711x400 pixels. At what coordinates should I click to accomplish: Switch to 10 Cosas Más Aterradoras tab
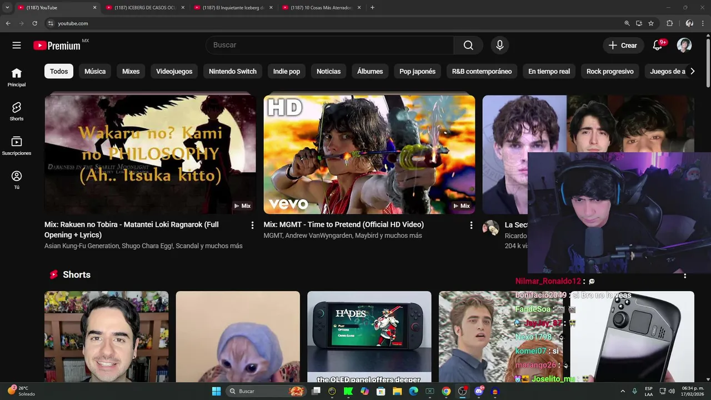click(x=321, y=8)
